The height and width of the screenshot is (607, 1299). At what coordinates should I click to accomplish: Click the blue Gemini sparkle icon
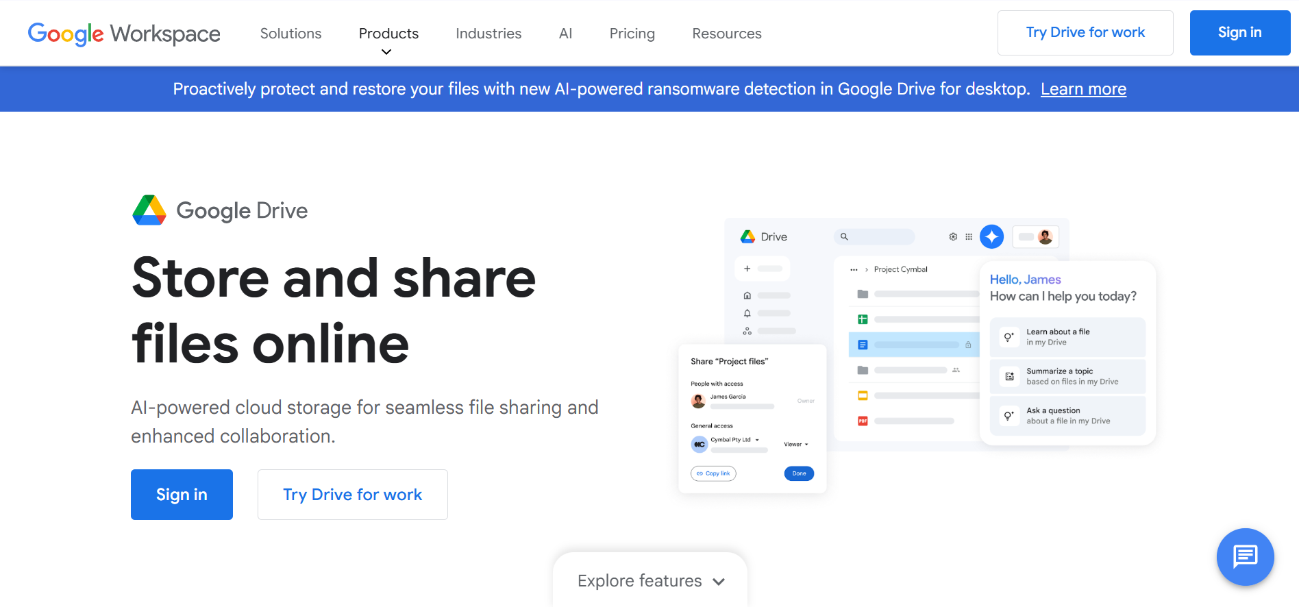pos(991,236)
